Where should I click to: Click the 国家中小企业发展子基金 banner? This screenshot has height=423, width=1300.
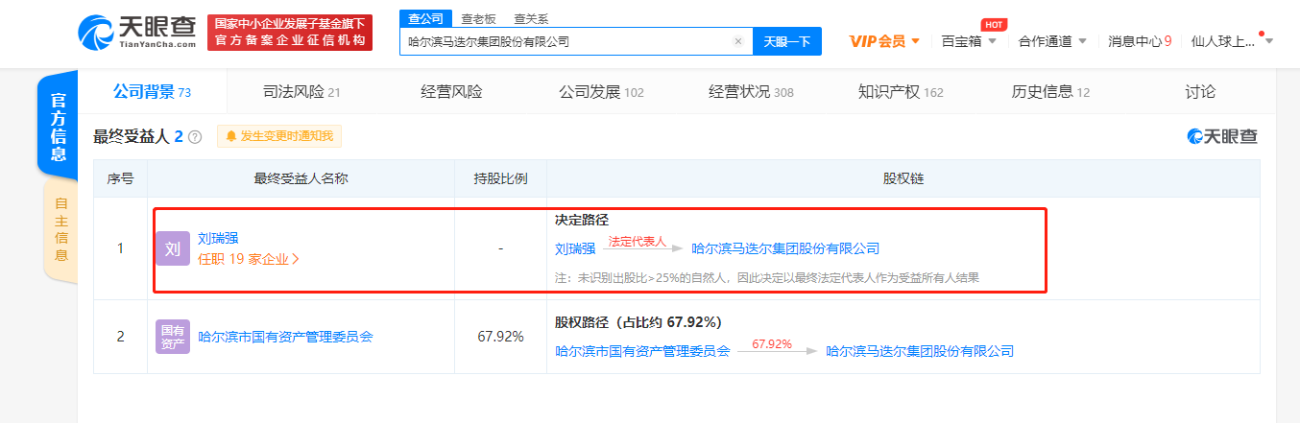click(290, 32)
